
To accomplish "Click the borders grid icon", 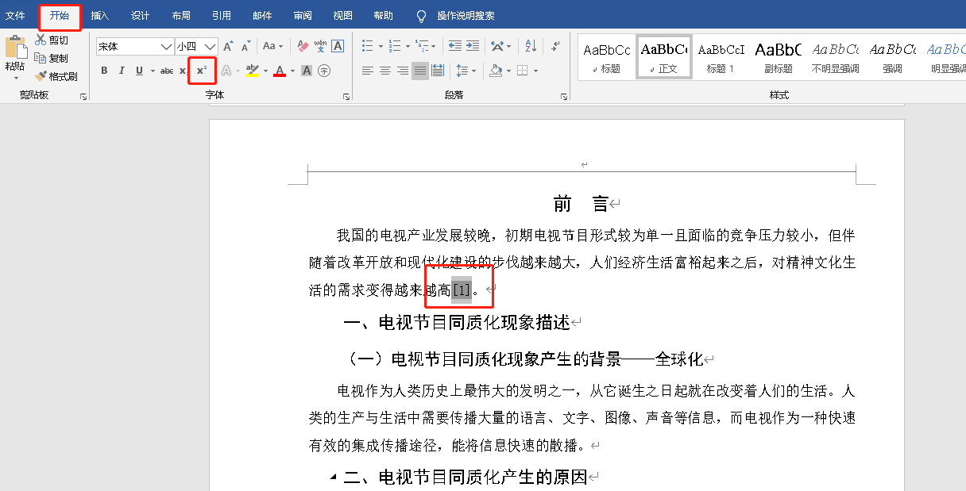I will (523, 71).
